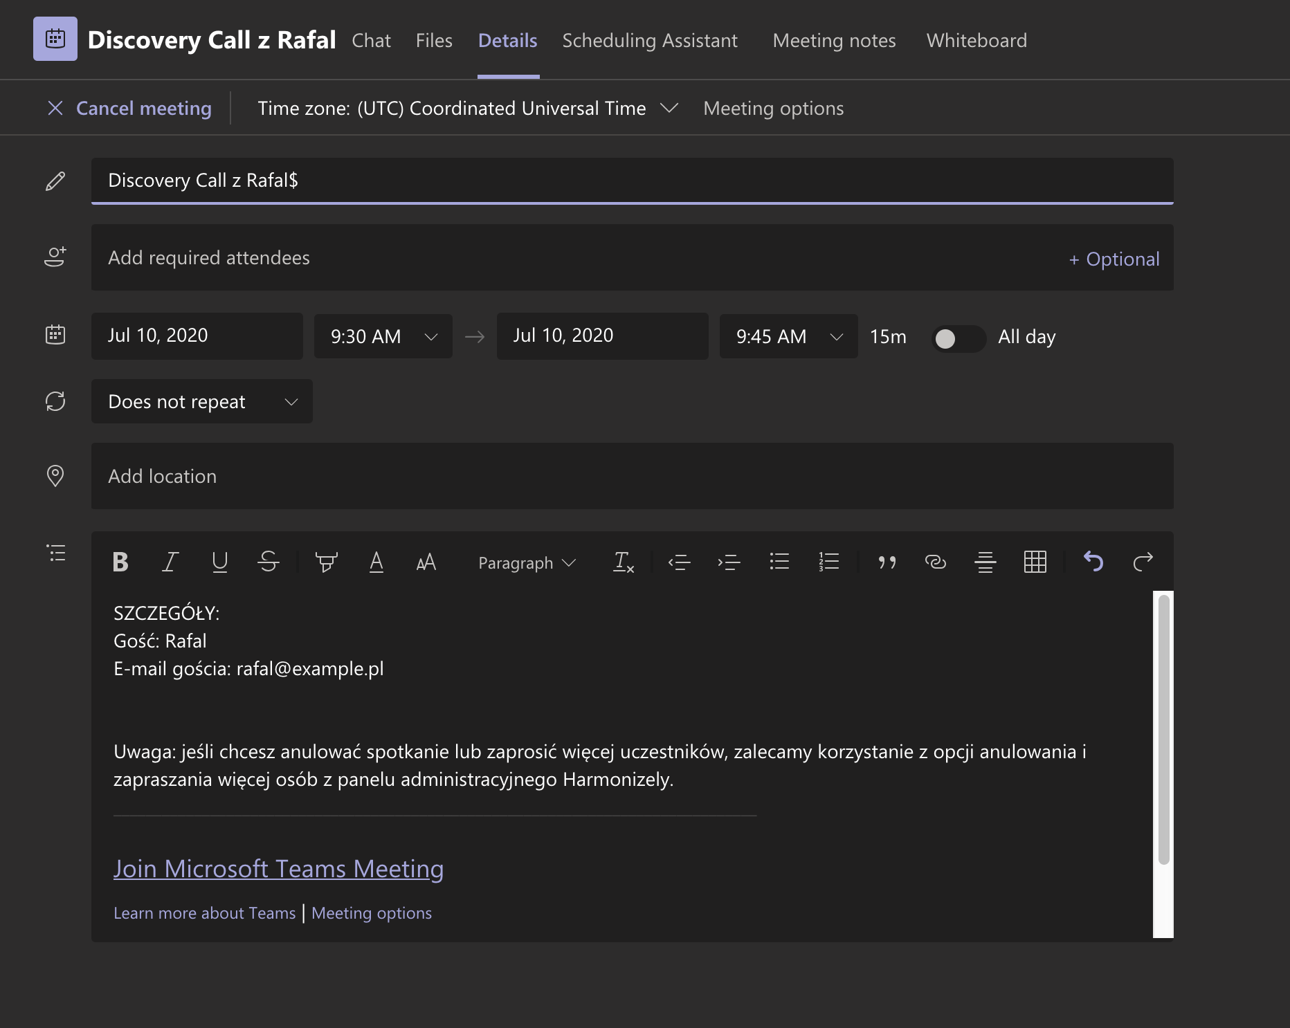The image size is (1290, 1028).
Task: Click the meeting title input field
Action: click(x=633, y=181)
